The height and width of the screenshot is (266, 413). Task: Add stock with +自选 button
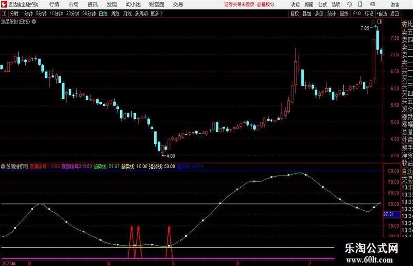pyautogui.click(x=382, y=14)
